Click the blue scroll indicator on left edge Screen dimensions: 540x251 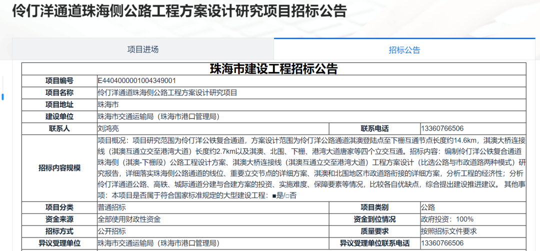3,97
